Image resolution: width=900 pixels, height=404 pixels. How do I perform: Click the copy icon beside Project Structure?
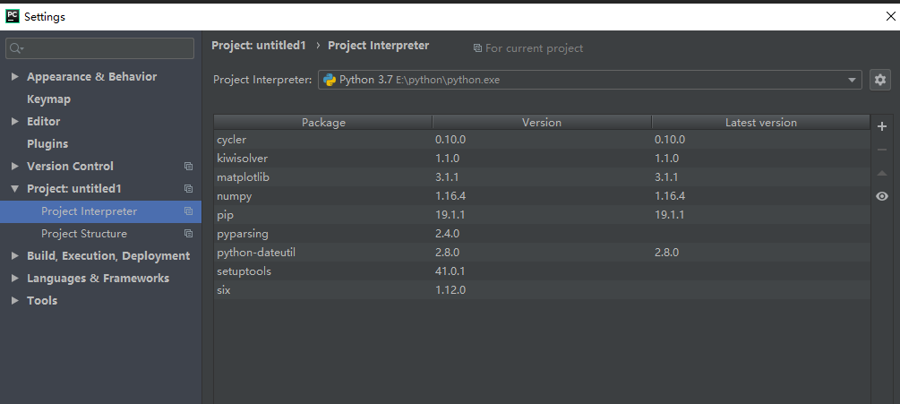(188, 234)
